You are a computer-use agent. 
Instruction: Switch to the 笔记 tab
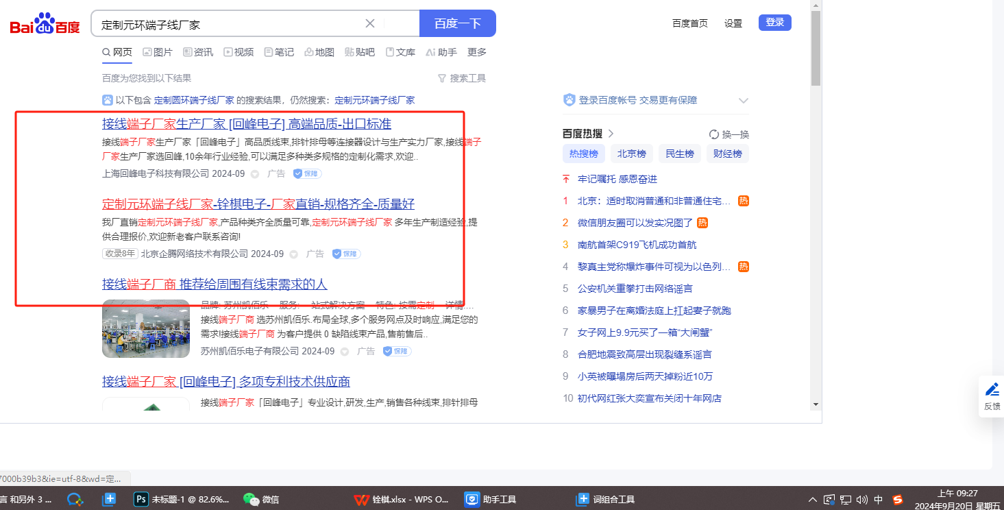click(279, 52)
